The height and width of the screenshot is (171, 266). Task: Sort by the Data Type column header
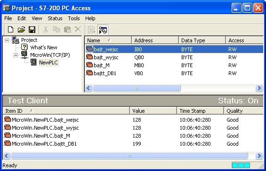pyautogui.click(x=202, y=40)
